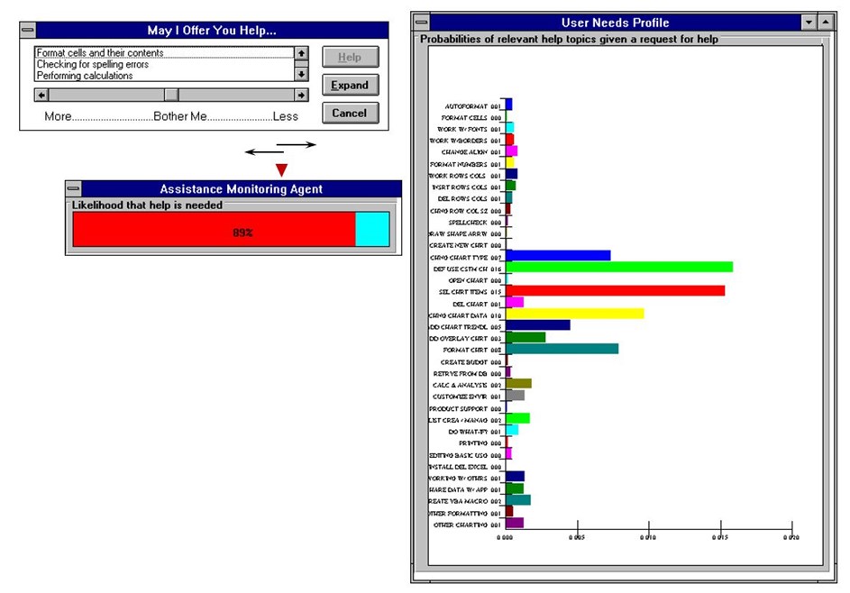Screen dimensions: 850x593
Task: Click the right arrow of the Bother Me scrollbar
Action: point(301,95)
